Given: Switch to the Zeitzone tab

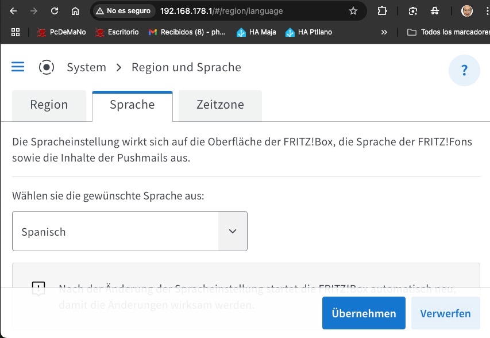Looking at the screenshot, I should coord(220,105).
